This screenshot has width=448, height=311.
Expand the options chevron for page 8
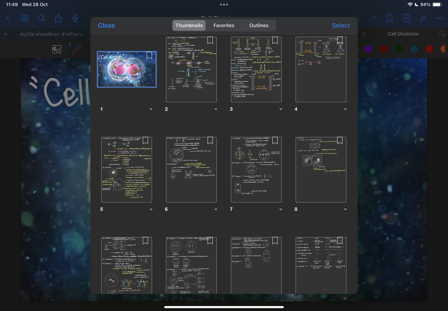point(345,210)
